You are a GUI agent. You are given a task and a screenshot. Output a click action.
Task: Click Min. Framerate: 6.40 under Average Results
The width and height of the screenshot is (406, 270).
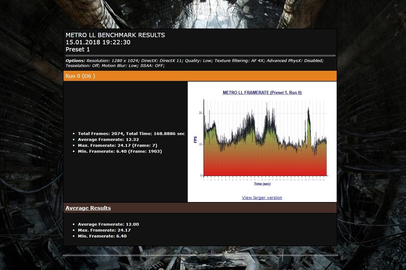click(x=102, y=236)
